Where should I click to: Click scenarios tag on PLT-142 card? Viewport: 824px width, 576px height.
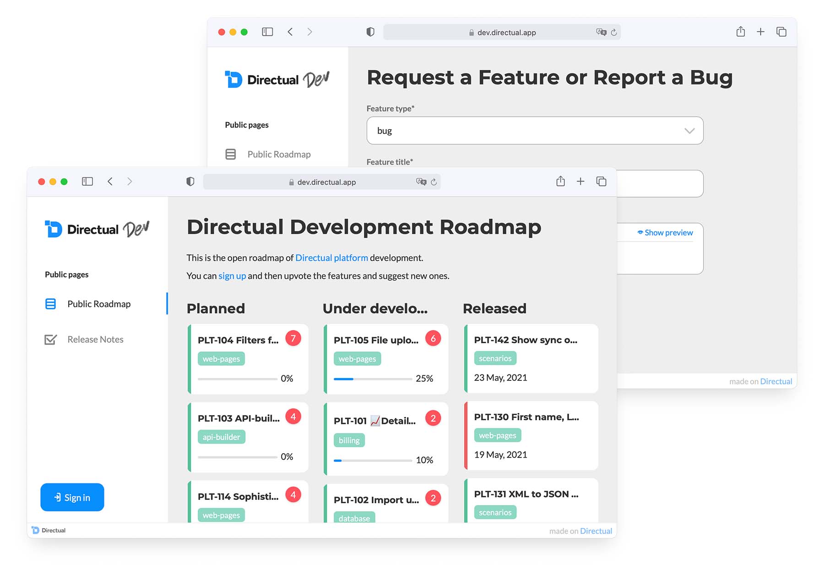pyautogui.click(x=495, y=358)
